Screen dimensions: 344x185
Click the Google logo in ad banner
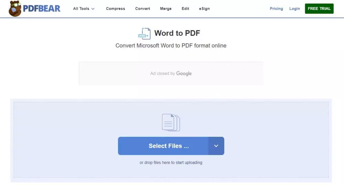[184, 73]
